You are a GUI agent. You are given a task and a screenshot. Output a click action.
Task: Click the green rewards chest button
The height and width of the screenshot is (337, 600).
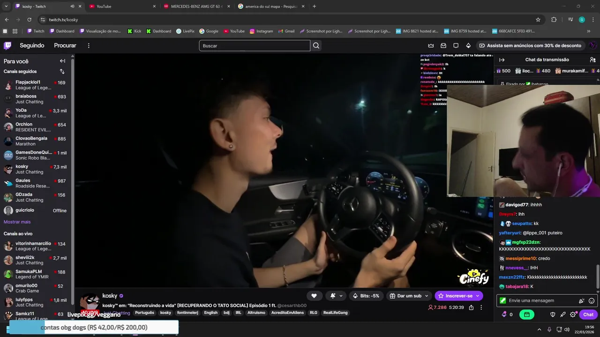pyautogui.click(x=527, y=315)
